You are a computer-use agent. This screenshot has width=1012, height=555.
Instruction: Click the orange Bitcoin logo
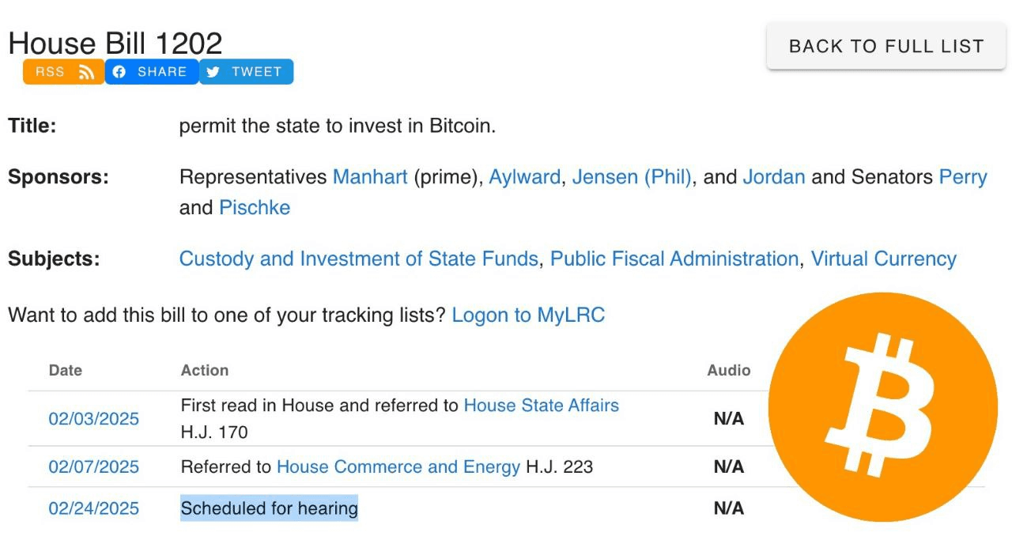pos(882,407)
